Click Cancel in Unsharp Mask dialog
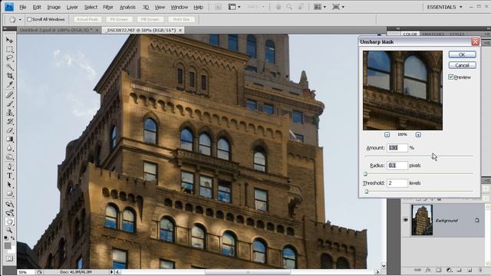The width and height of the screenshot is (491, 276). click(x=462, y=65)
